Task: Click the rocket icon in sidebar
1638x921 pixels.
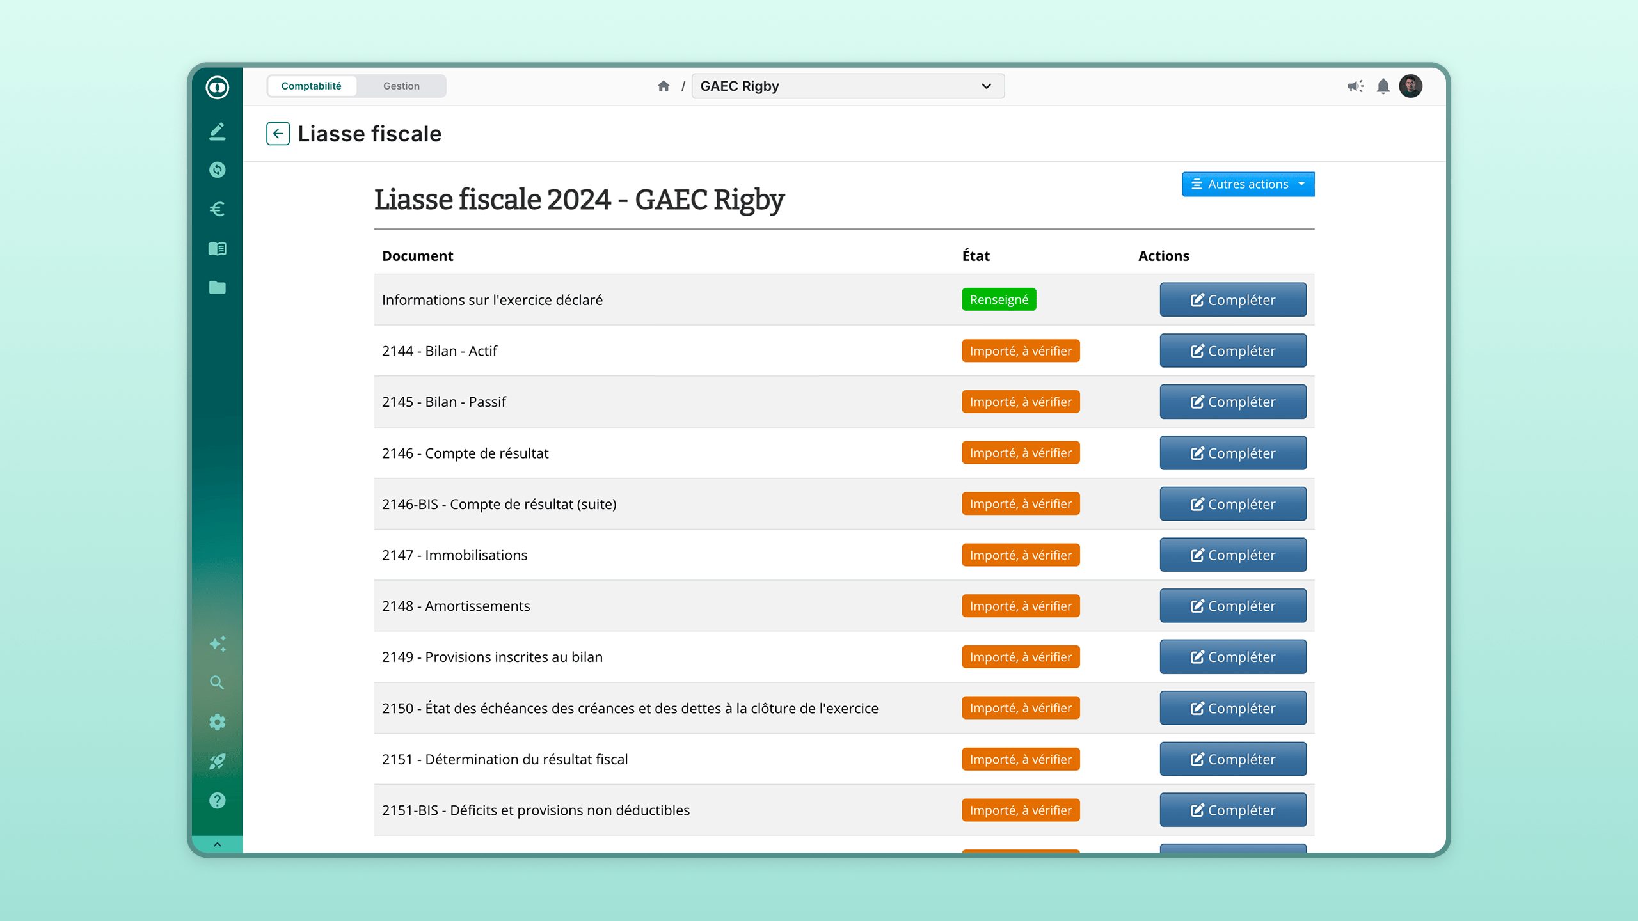Action: tap(217, 761)
